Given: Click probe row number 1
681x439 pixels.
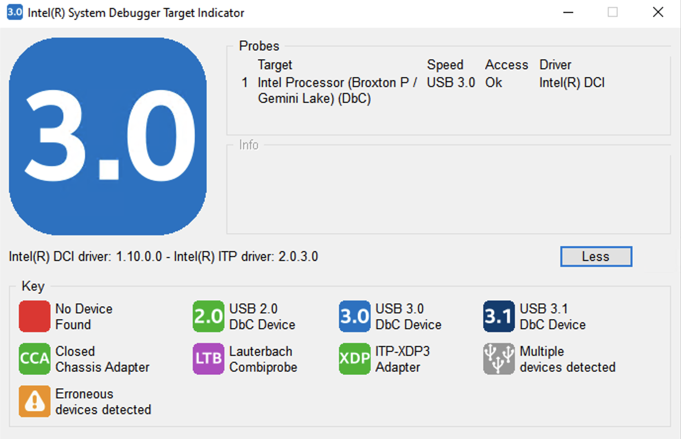Looking at the screenshot, I should tap(245, 83).
